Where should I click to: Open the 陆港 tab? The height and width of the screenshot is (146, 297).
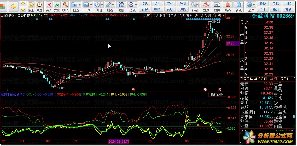point(183,4)
